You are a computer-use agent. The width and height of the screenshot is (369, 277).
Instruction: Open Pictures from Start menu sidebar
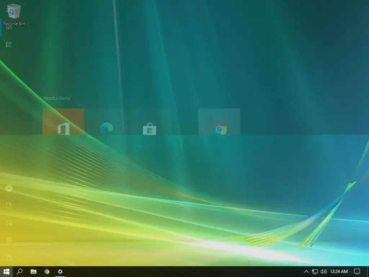[9, 223]
